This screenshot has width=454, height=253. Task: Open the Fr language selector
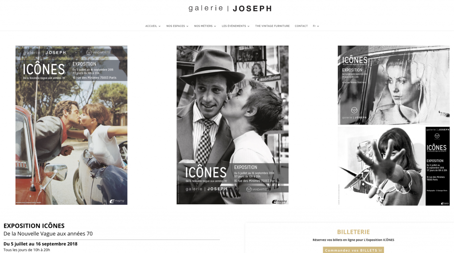[316, 26]
